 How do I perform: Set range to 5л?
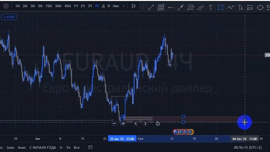click(x=68, y=147)
